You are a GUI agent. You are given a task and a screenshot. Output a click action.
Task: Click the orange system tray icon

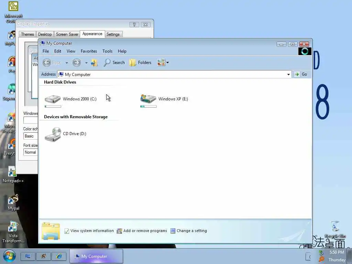click(321, 259)
